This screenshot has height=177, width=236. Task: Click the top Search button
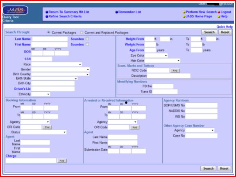pyautogui.click(x=209, y=32)
